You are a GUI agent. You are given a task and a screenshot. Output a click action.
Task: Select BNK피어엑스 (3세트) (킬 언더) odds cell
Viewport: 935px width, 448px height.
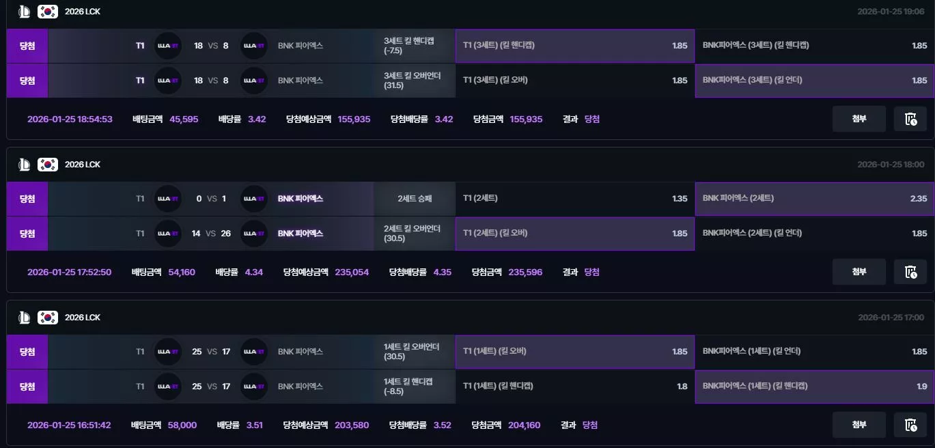click(x=815, y=81)
